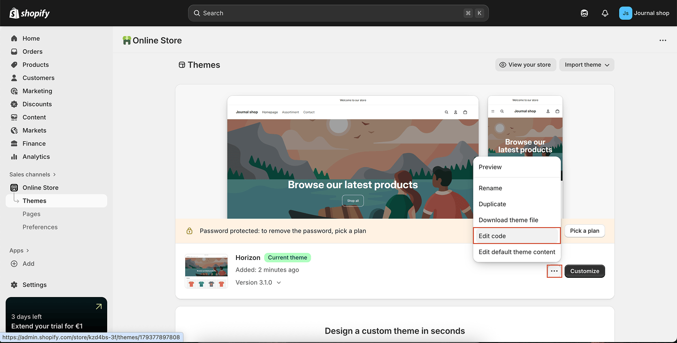The image size is (677, 343).
Task: Open the Journal shop account menu
Action: point(644,13)
